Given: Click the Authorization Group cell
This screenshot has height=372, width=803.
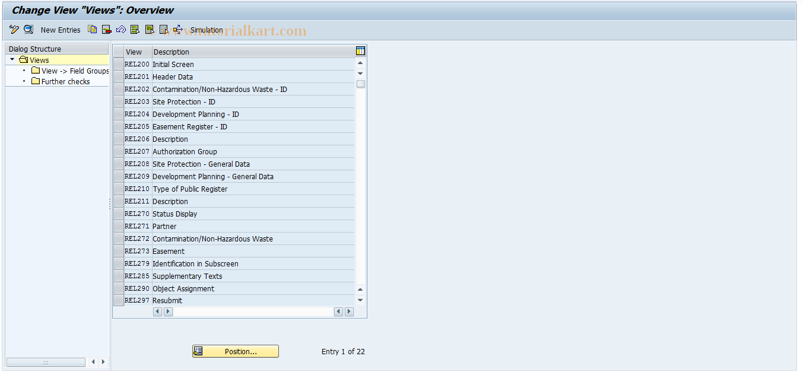Looking at the screenshot, I should click(253, 151).
